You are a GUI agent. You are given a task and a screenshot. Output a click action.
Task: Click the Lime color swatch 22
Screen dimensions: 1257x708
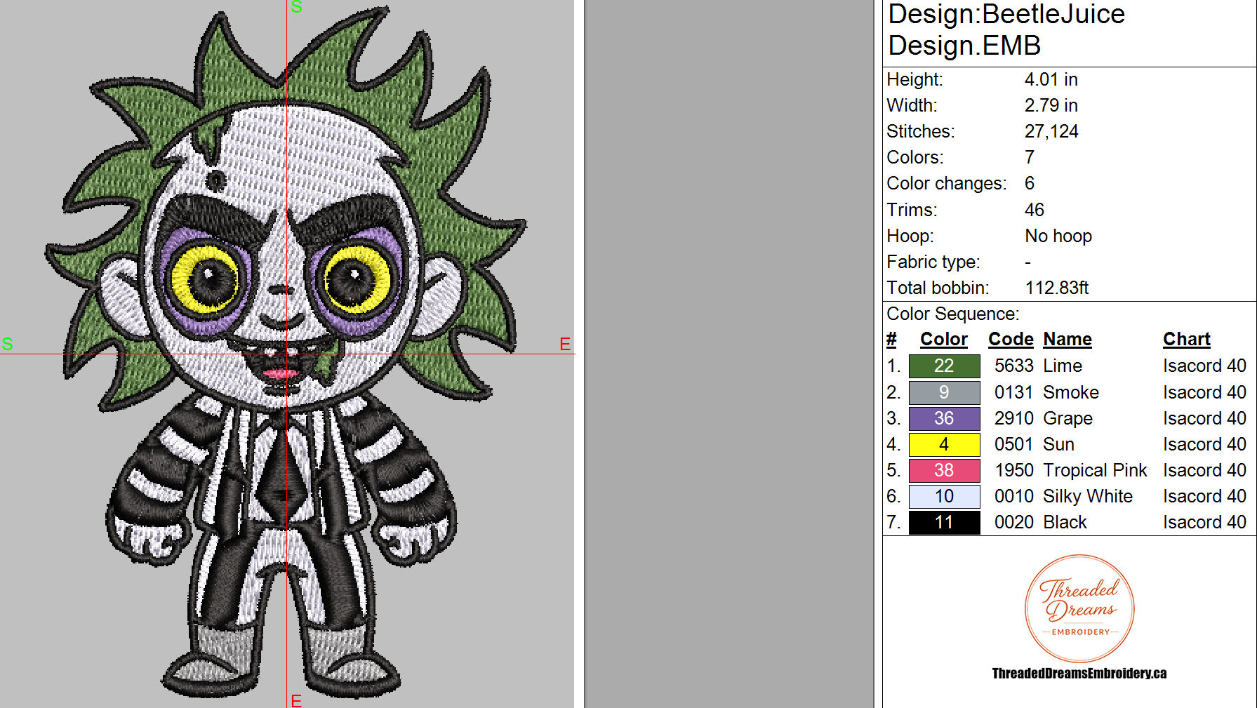pyautogui.click(x=944, y=366)
